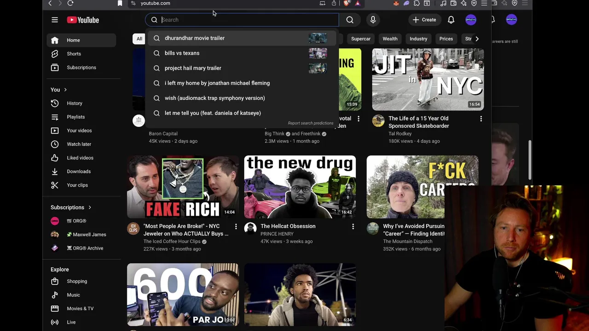Click the magnifier search button beside search box

coord(350,20)
